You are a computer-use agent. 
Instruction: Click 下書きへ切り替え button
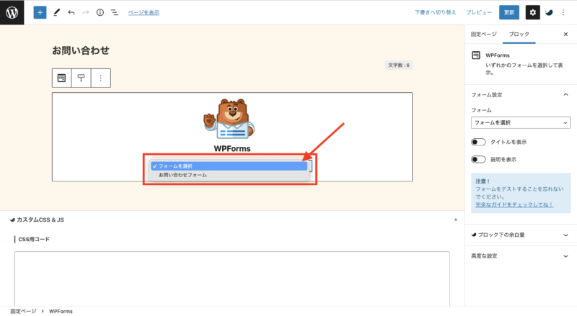[436, 12]
